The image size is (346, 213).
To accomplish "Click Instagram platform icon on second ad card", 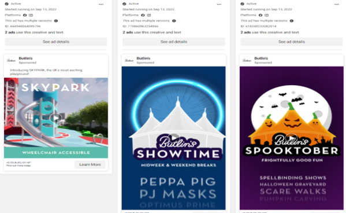I will point(149,15).
